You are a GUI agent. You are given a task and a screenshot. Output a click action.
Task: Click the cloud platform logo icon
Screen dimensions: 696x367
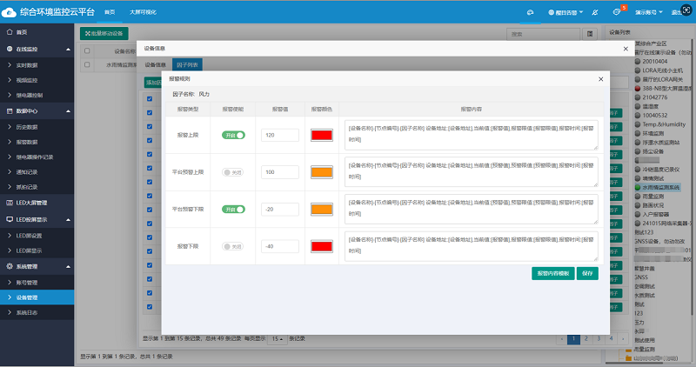[10, 12]
